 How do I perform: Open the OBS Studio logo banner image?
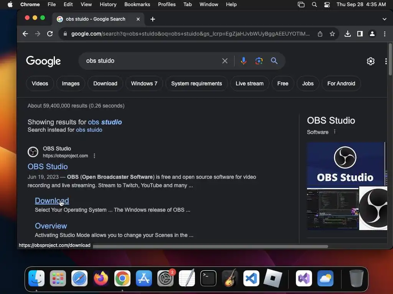(x=345, y=164)
